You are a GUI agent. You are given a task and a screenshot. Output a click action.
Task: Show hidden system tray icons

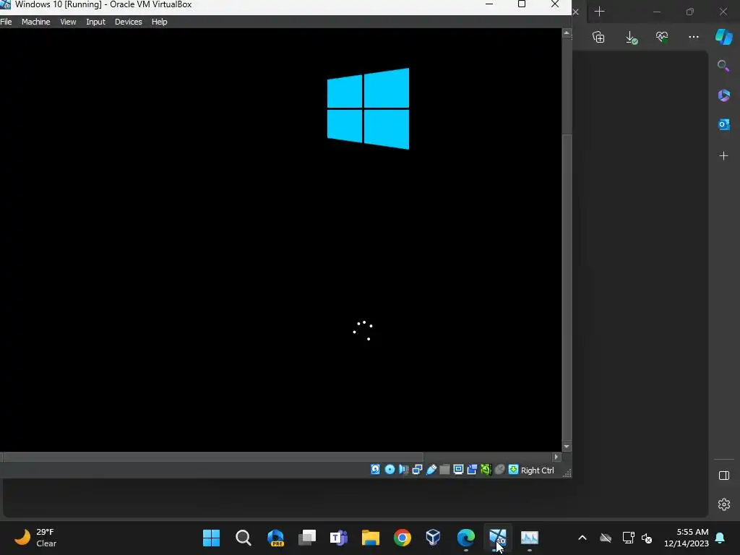pos(582,538)
